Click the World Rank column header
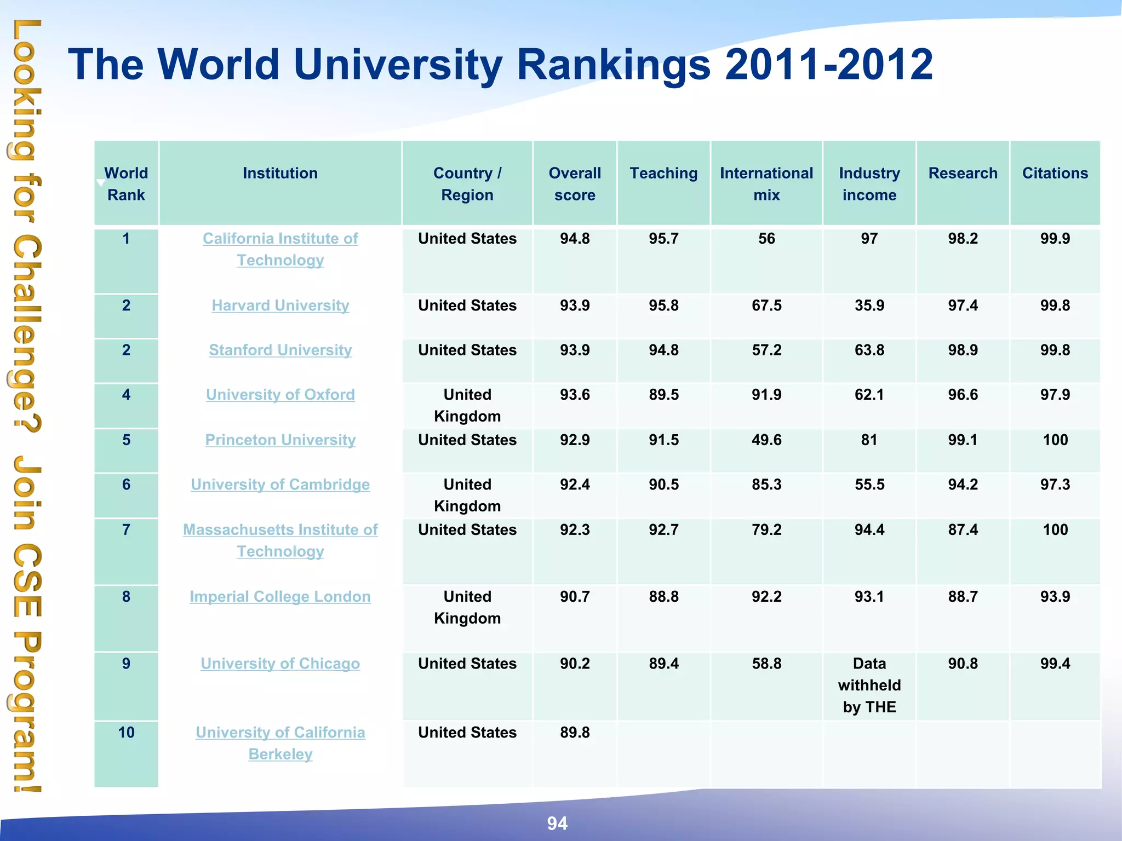This screenshot has height=841, width=1122. pyautogui.click(x=126, y=183)
